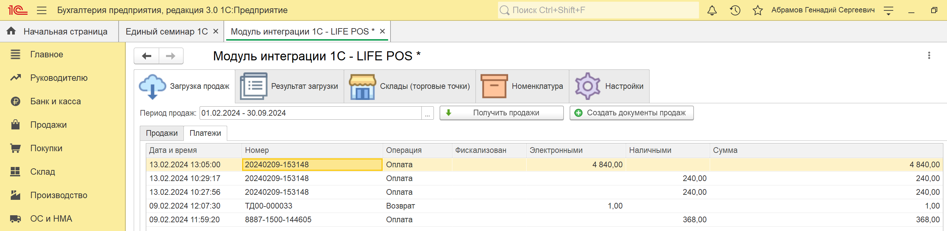Open the Настройки tab label
This screenshot has width=947, height=231.
(x=624, y=86)
